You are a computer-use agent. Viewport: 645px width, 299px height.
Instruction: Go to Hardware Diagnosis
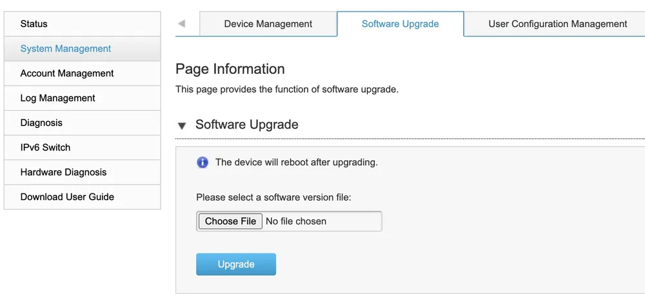click(83, 172)
